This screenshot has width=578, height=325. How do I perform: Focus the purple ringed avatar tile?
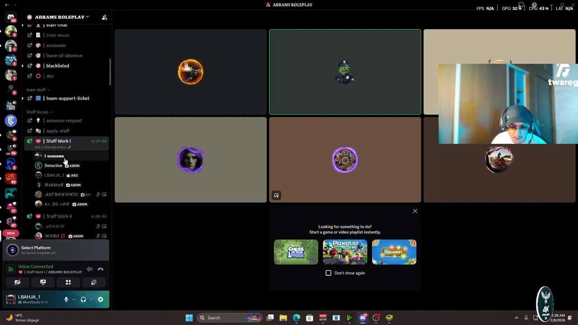pyautogui.click(x=345, y=160)
